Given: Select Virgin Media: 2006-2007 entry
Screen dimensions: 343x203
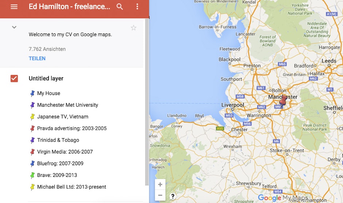Looking at the screenshot, I should [65, 152].
